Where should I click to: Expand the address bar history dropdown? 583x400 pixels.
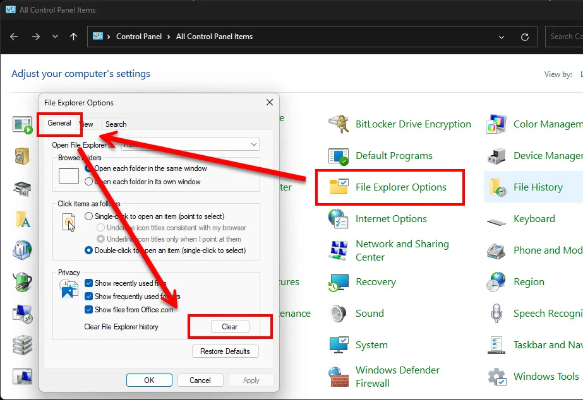501,37
